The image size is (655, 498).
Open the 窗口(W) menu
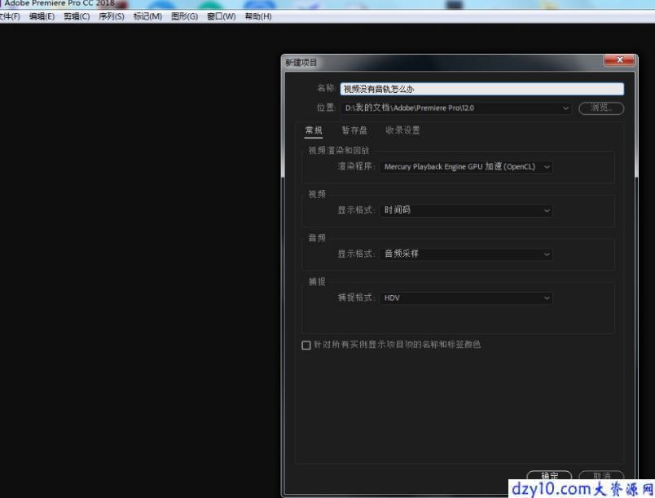pyautogui.click(x=221, y=16)
